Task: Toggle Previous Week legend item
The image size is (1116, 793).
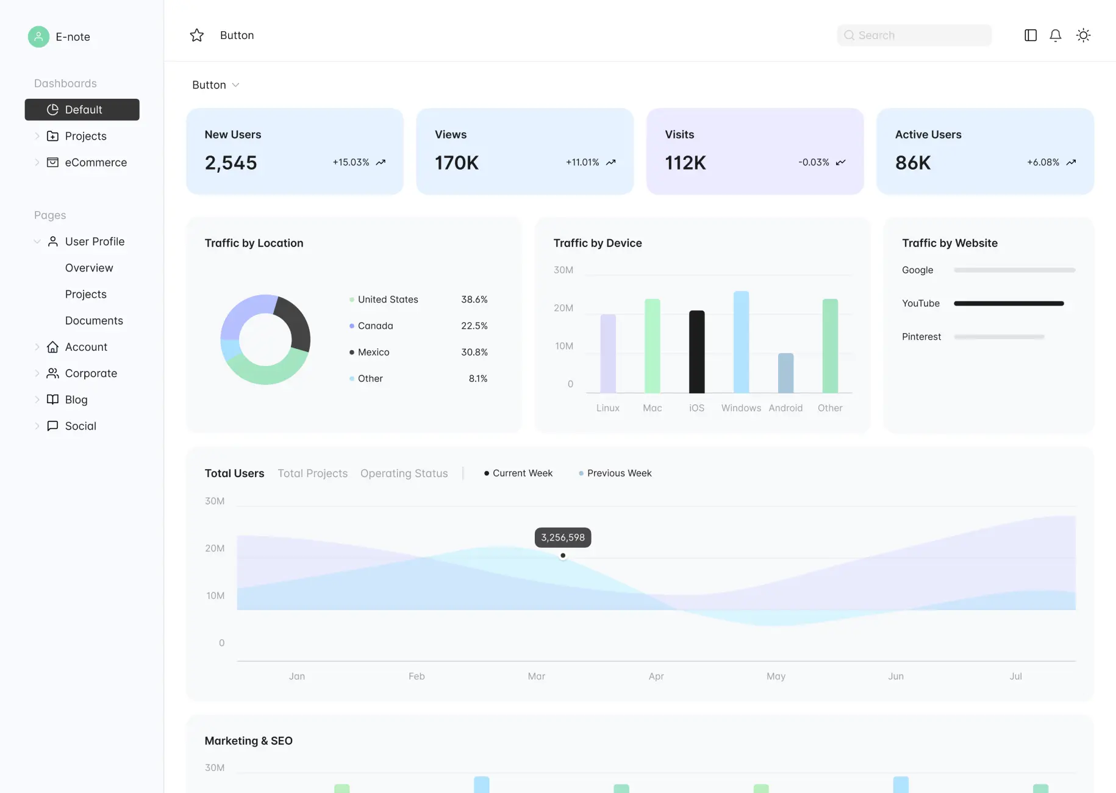Action: (x=615, y=473)
